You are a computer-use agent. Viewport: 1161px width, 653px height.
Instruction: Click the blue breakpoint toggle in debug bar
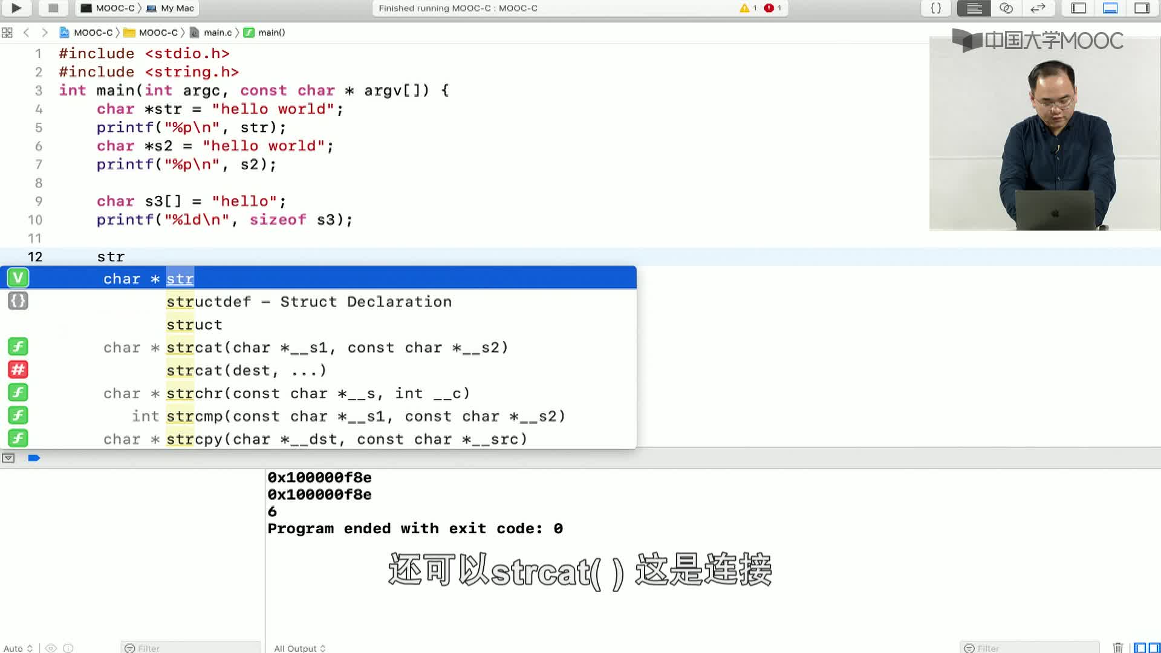(x=34, y=458)
